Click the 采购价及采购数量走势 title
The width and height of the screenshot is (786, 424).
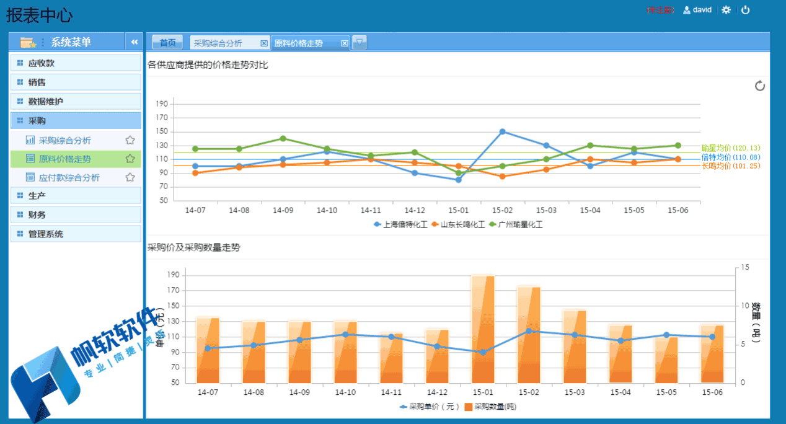[x=194, y=247]
